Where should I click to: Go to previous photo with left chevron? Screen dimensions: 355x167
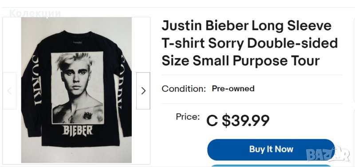9,91
